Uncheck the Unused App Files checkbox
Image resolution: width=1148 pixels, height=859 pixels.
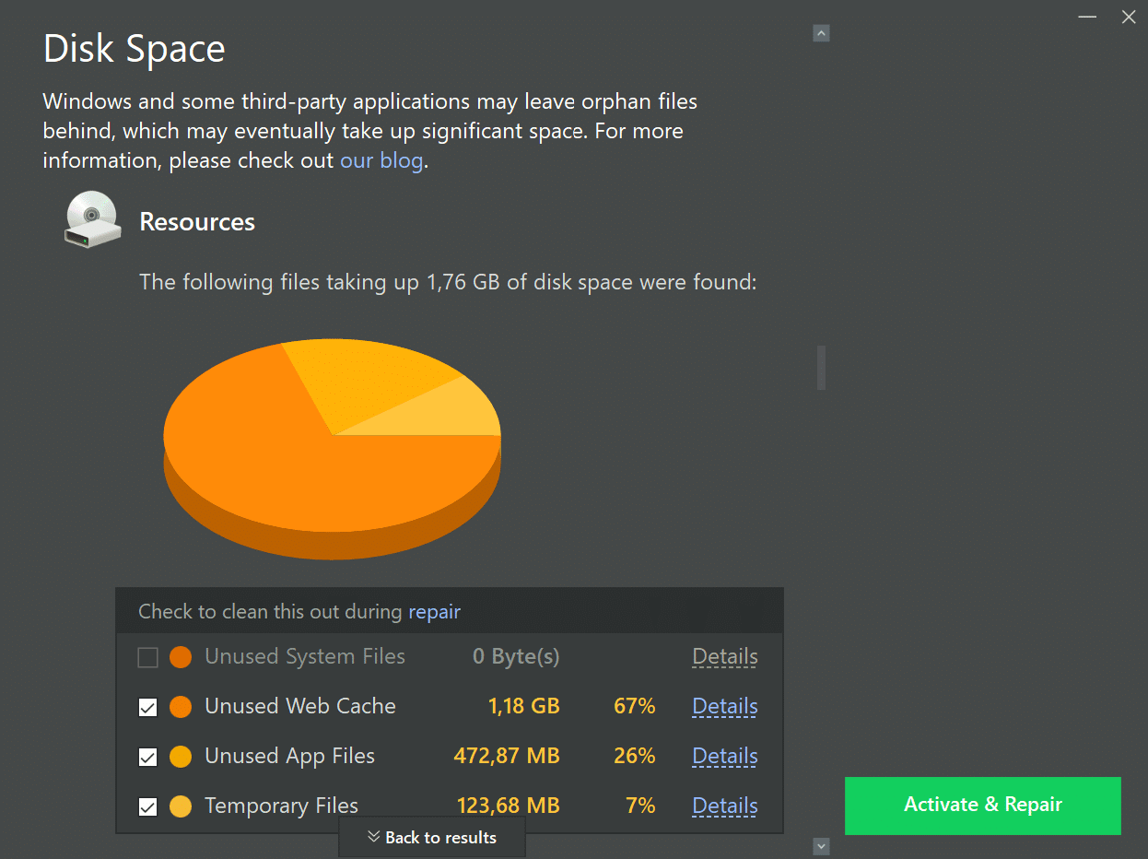[147, 757]
